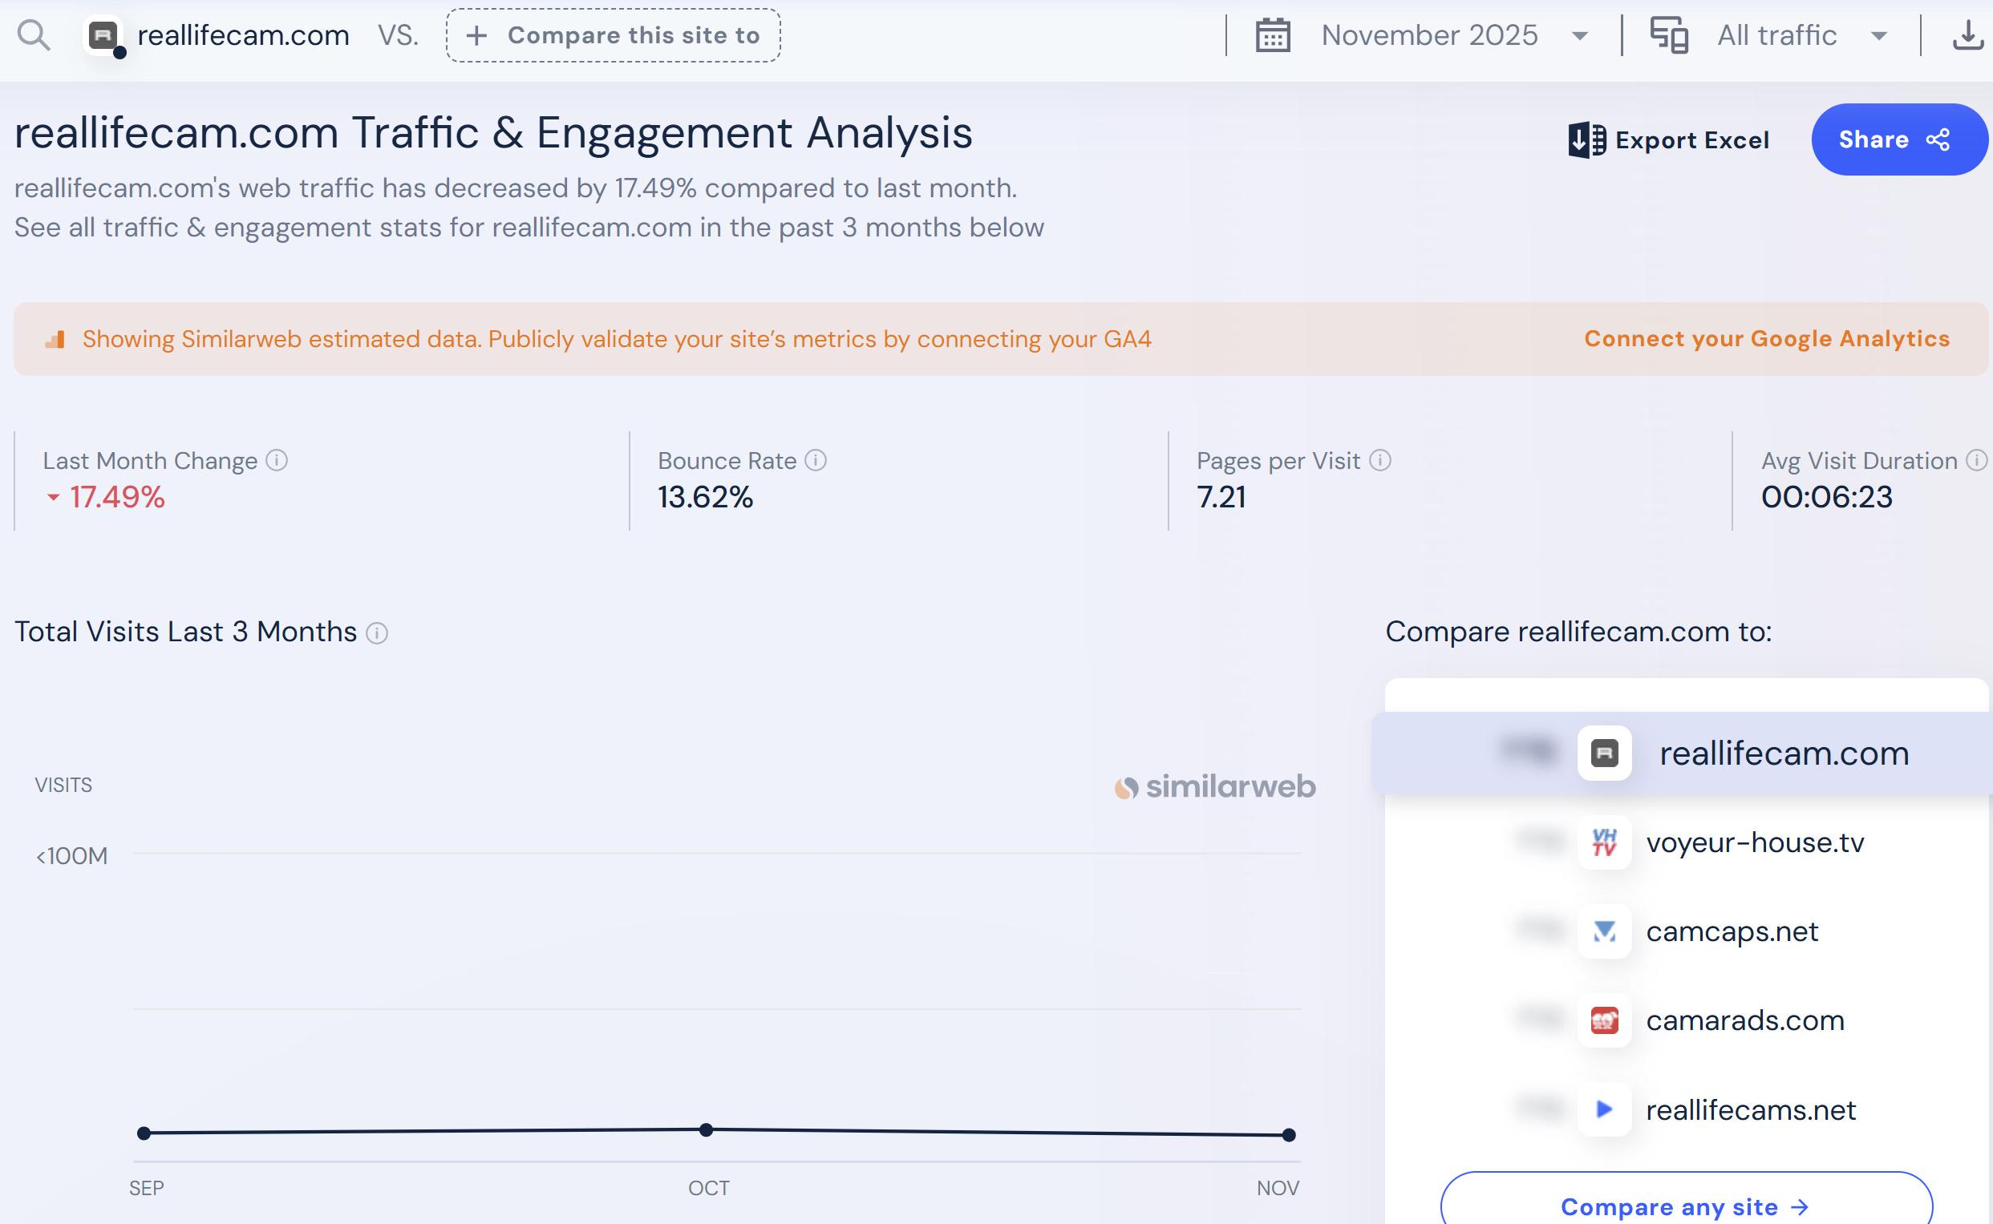Click the calendar icon beside November 2025
Screen dimensions: 1993x1224
coord(1272,35)
